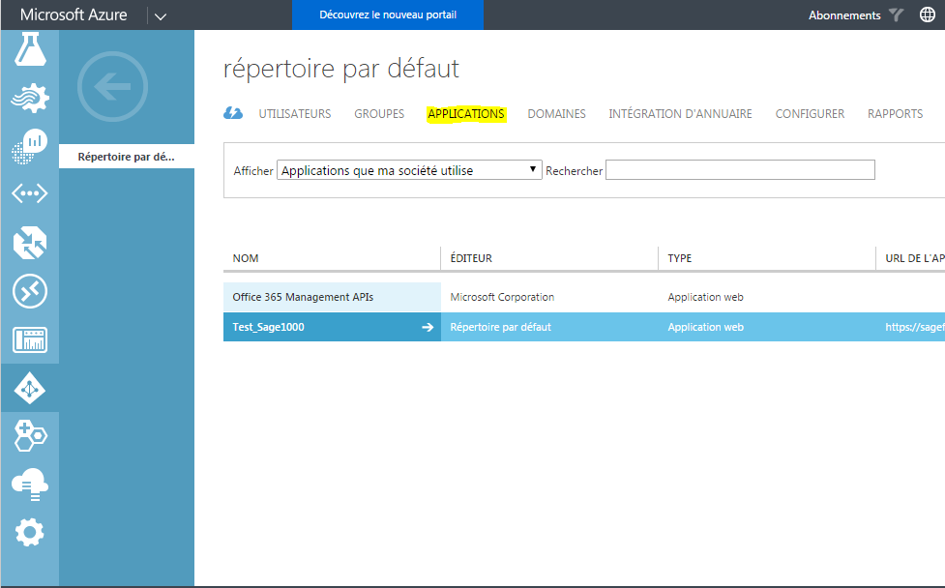Viewport: 945px width, 588px height.
Task: Click the quick start cloud-lightning icon
Action: click(x=233, y=112)
